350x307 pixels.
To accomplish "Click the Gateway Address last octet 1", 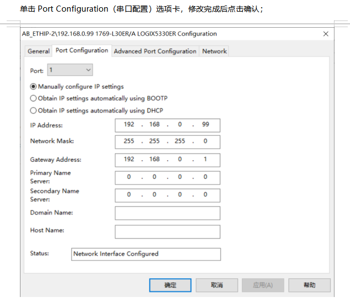I will pos(205,159).
